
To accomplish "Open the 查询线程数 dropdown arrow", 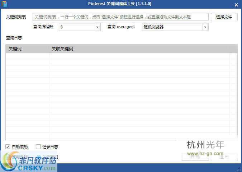I will pyautogui.click(x=97, y=27).
